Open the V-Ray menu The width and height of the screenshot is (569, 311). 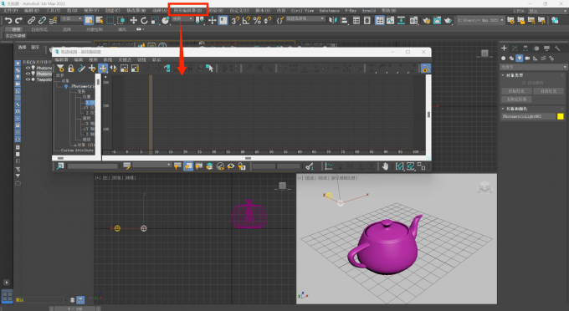(x=351, y=11)
